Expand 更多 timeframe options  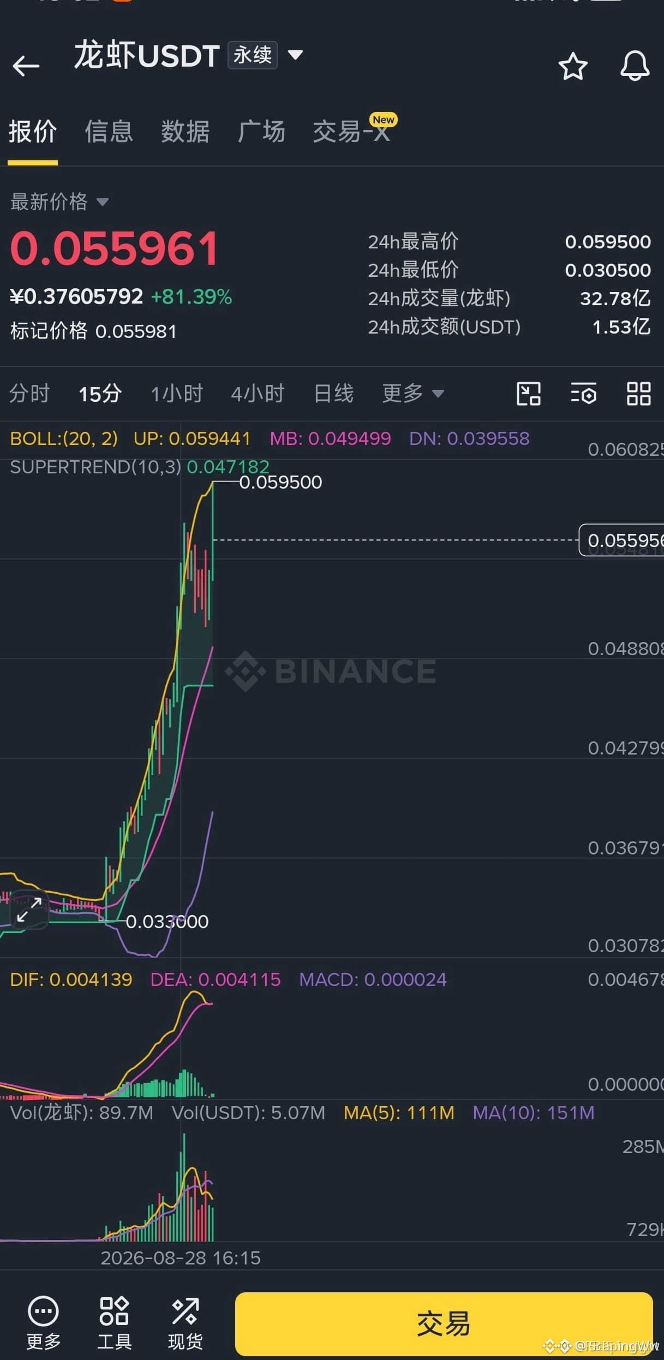point(413,393)
